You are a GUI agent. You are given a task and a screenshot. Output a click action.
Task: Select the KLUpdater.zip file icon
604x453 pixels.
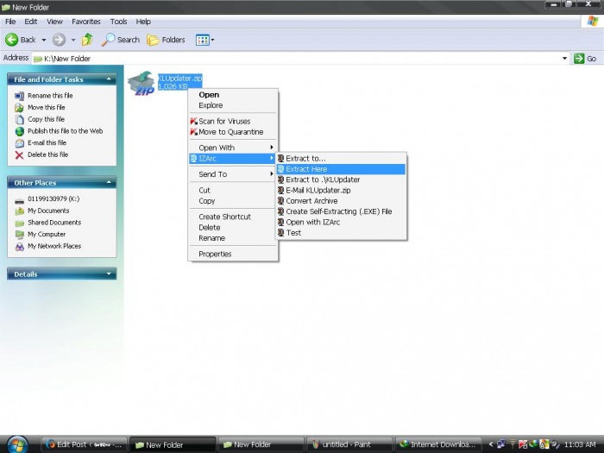click(x=141, y=83)
